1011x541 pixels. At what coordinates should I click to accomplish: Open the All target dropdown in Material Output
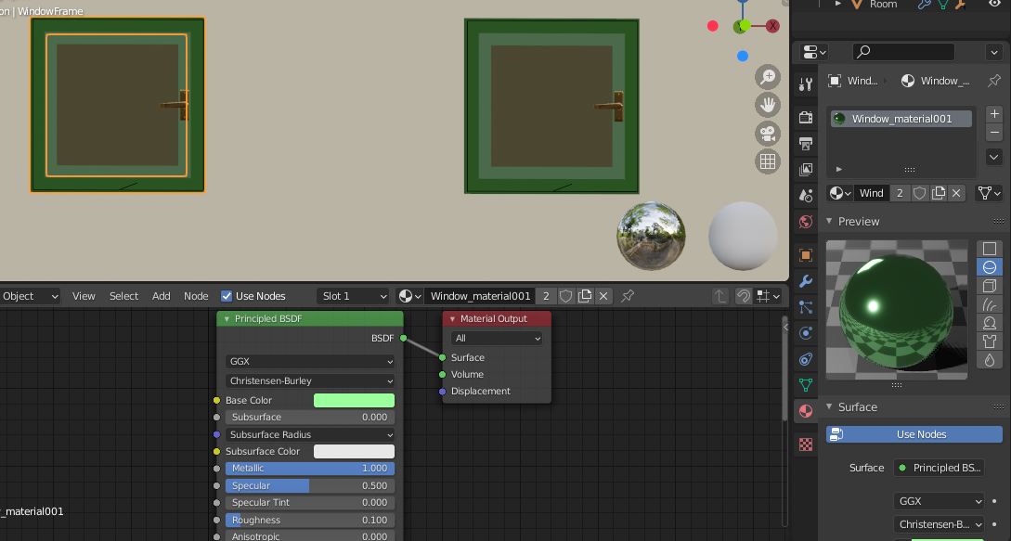497,339
